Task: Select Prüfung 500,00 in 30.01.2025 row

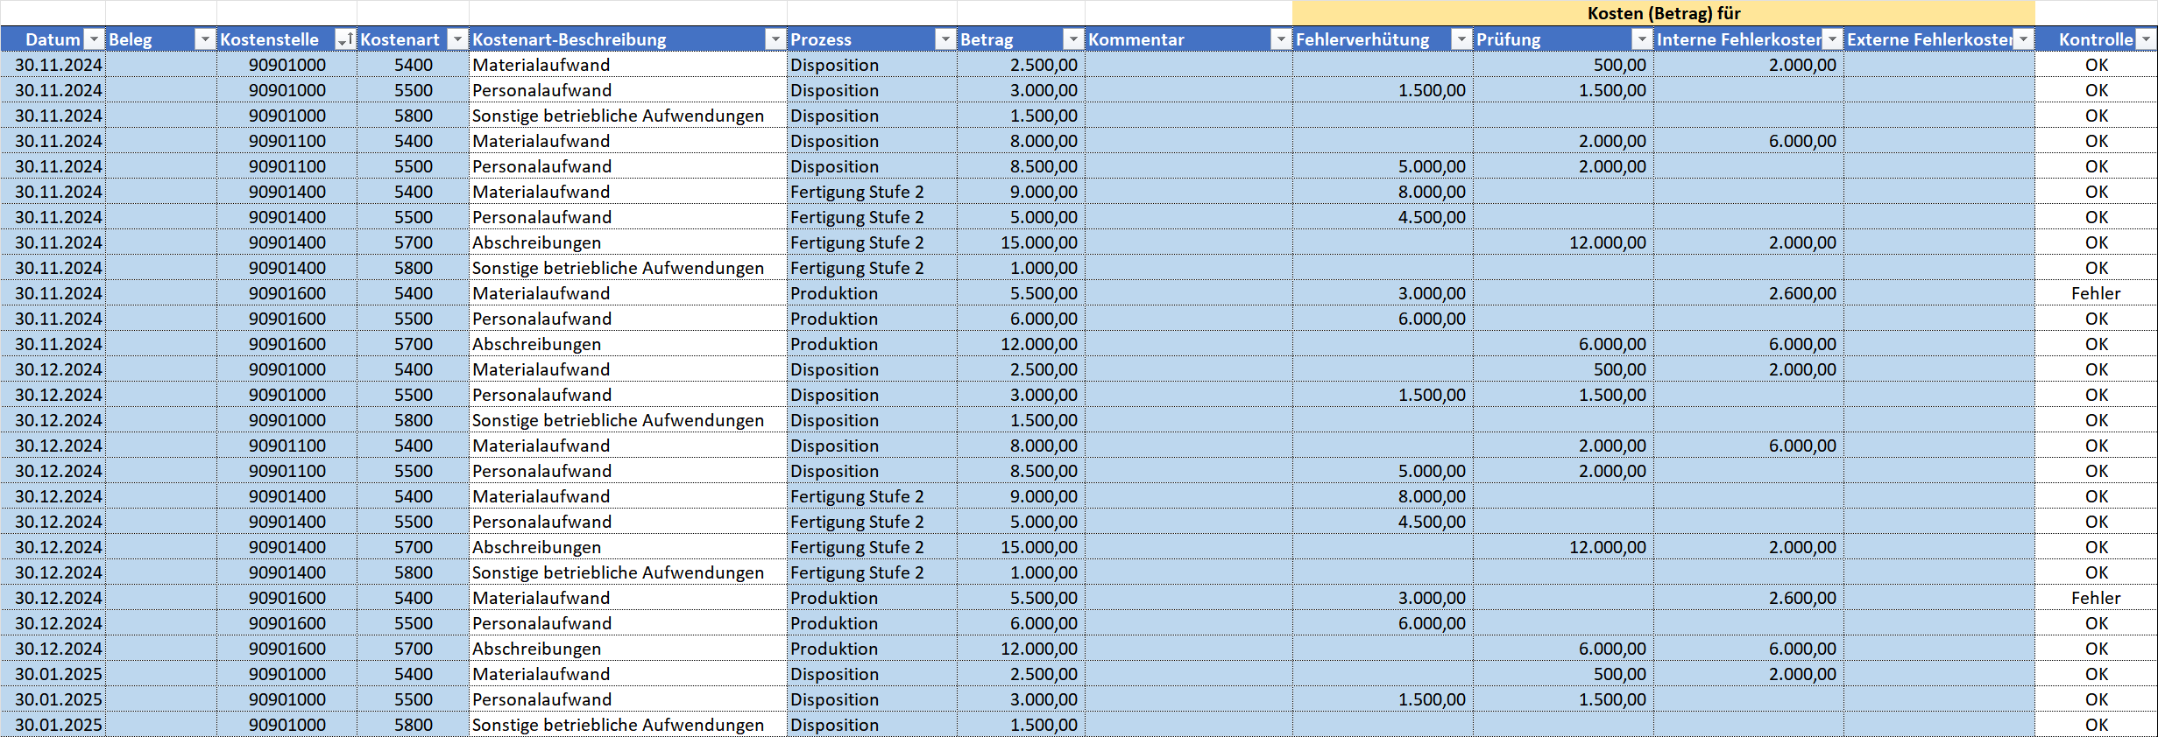Action: tap(1563, 674)
